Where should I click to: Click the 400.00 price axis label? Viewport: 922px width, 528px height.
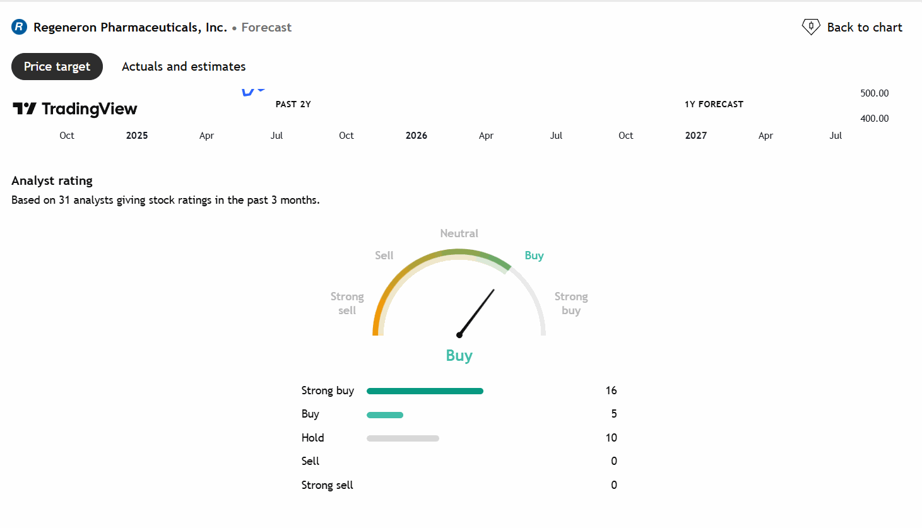(x=874, y=119)
